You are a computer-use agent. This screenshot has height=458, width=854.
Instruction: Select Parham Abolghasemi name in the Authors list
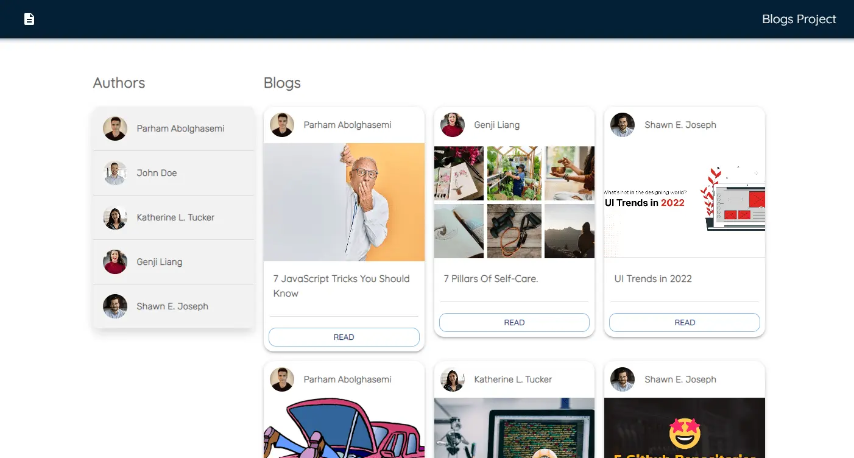click(x=180, y=129)
